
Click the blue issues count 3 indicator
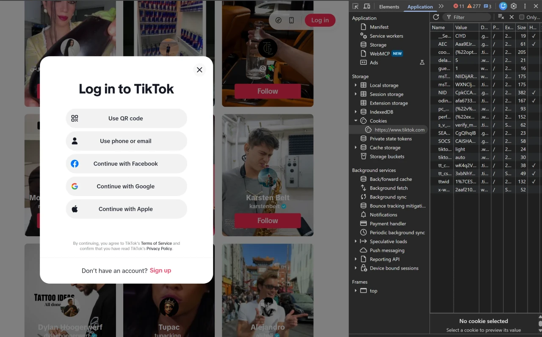(x=487, y=6)
